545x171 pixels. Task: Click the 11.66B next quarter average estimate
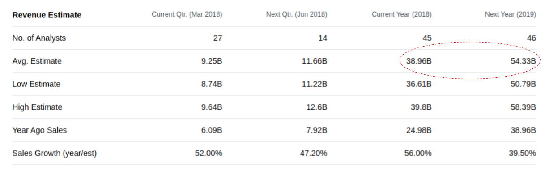(315, 61)
